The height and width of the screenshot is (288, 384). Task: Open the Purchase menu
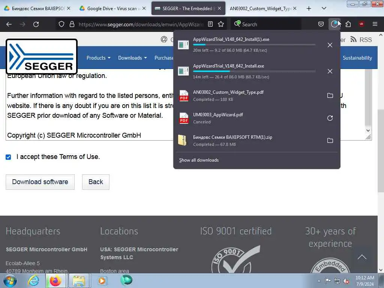(x=164, y=58)
